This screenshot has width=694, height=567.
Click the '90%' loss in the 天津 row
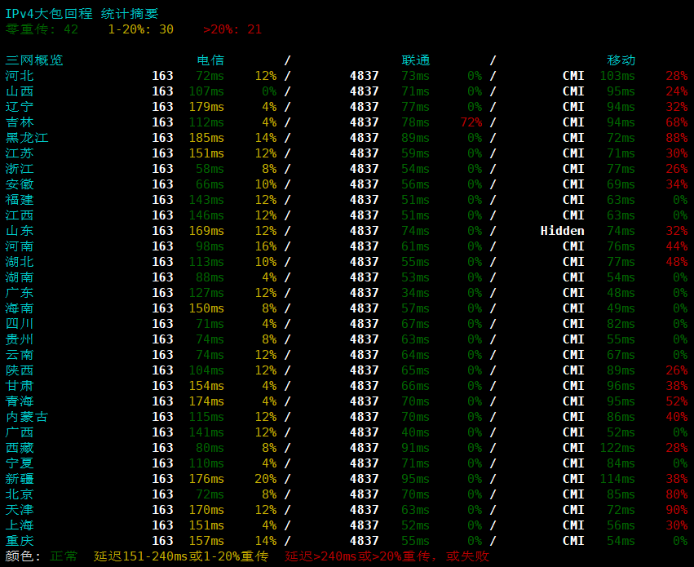[677, 509]
